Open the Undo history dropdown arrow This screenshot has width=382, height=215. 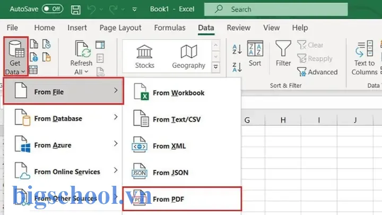(101, 10)
